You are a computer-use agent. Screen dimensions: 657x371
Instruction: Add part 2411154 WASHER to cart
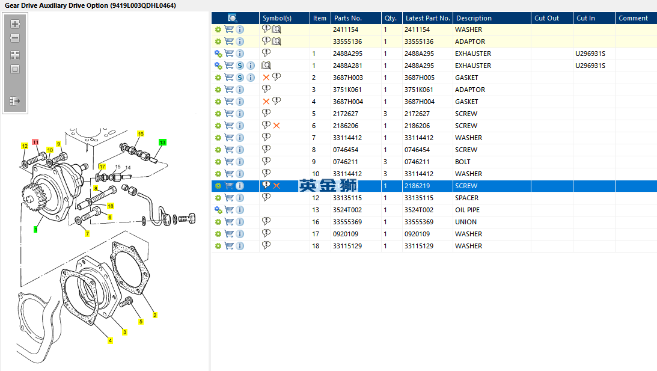coord(229,29)
